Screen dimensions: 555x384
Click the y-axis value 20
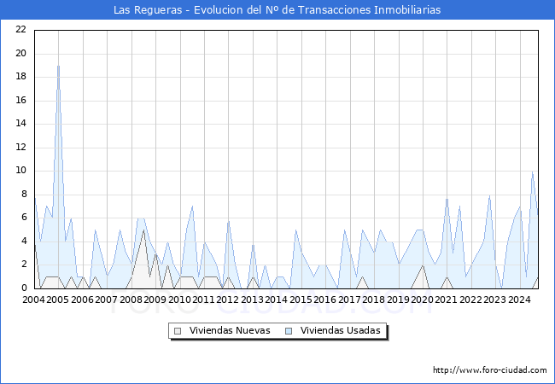point(21,54)
